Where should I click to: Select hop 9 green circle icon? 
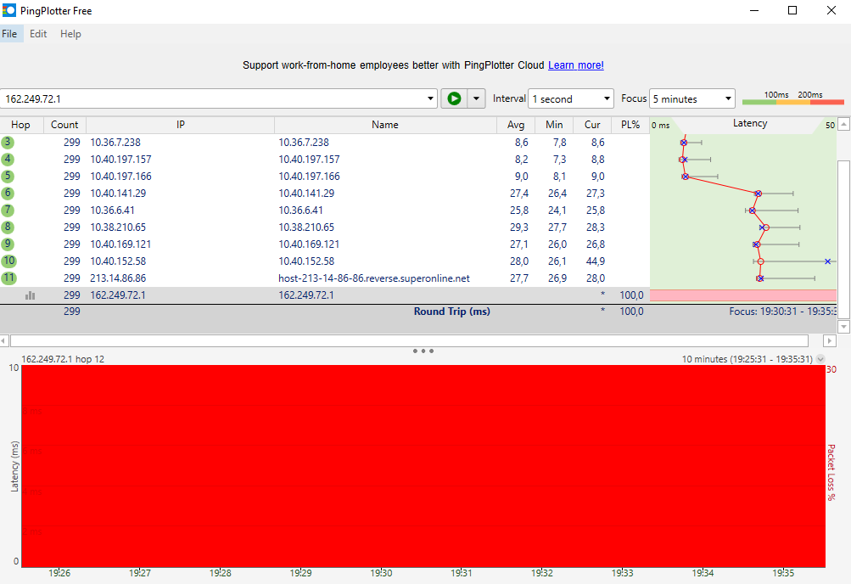click(8, 244)
